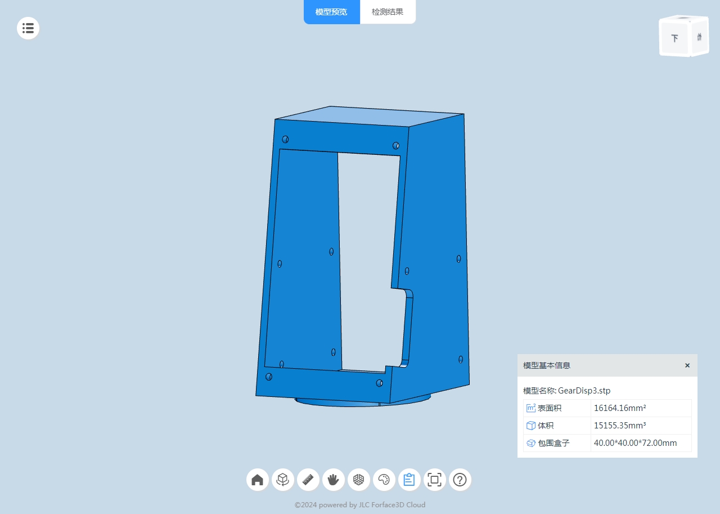This screenshot has height=514, width=720.
Task: Activate the hand pan tool
Action: click(334, 480)
